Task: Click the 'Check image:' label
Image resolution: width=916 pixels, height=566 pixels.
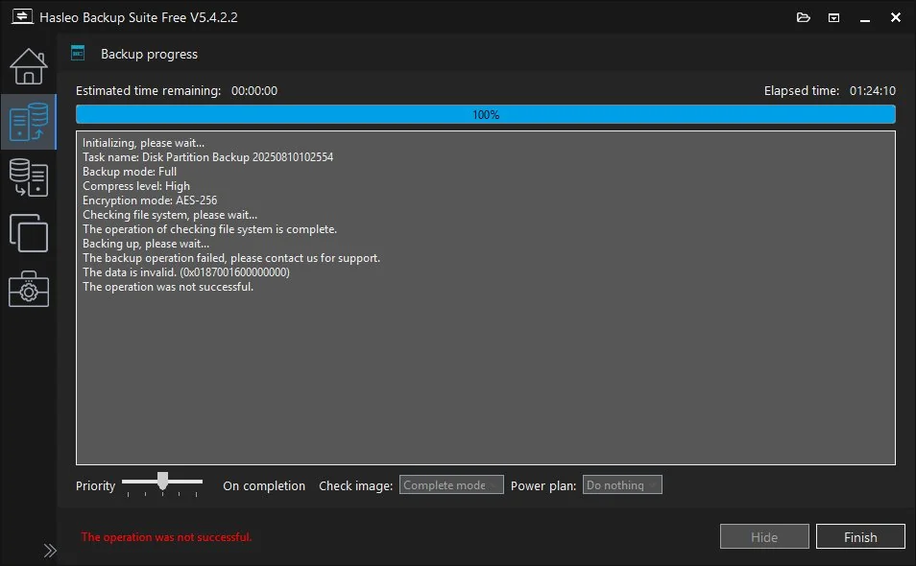Action: [356, 485]
